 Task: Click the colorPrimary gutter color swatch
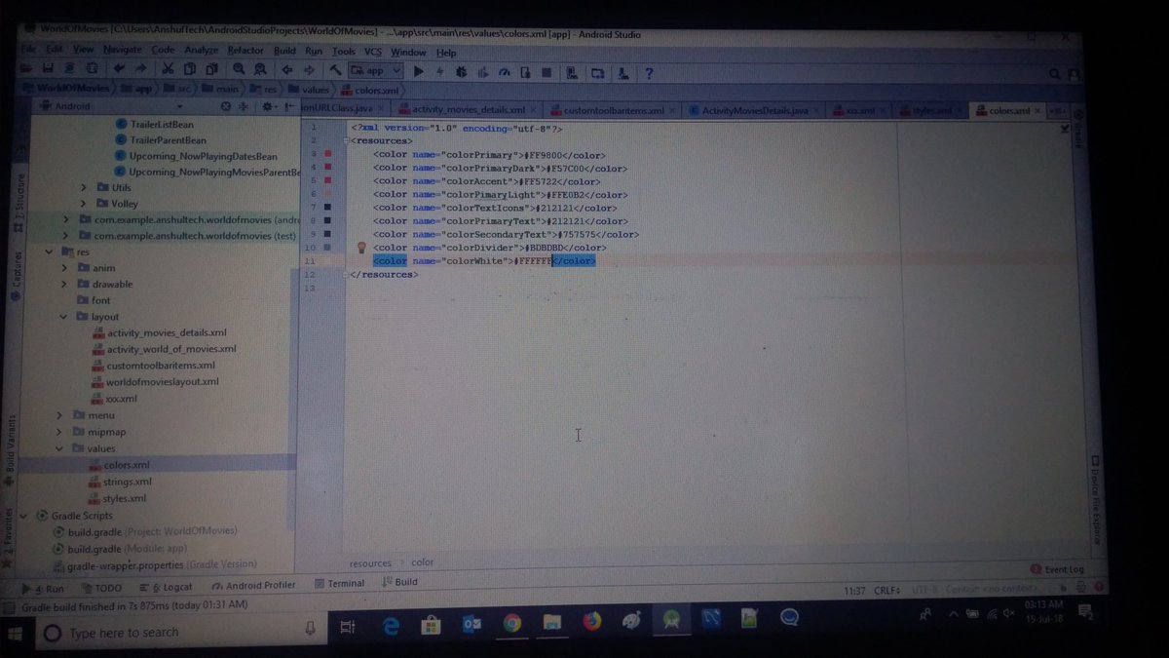(x=327, y=154)
